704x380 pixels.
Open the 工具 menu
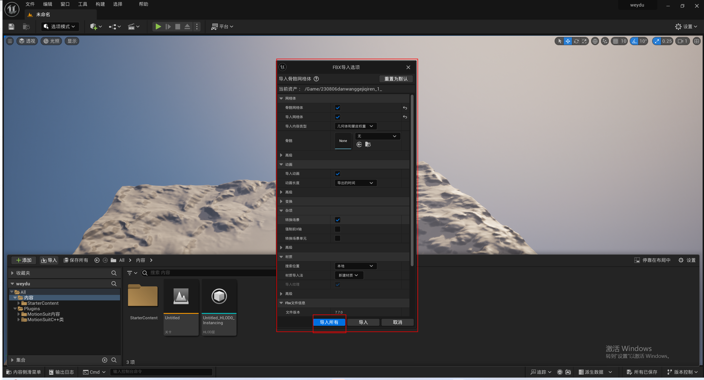point(82,4)
